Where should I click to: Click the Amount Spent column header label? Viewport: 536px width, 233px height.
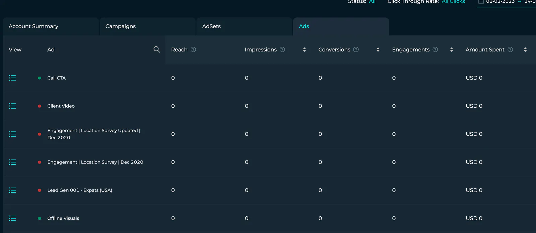[x=485, y=49]
